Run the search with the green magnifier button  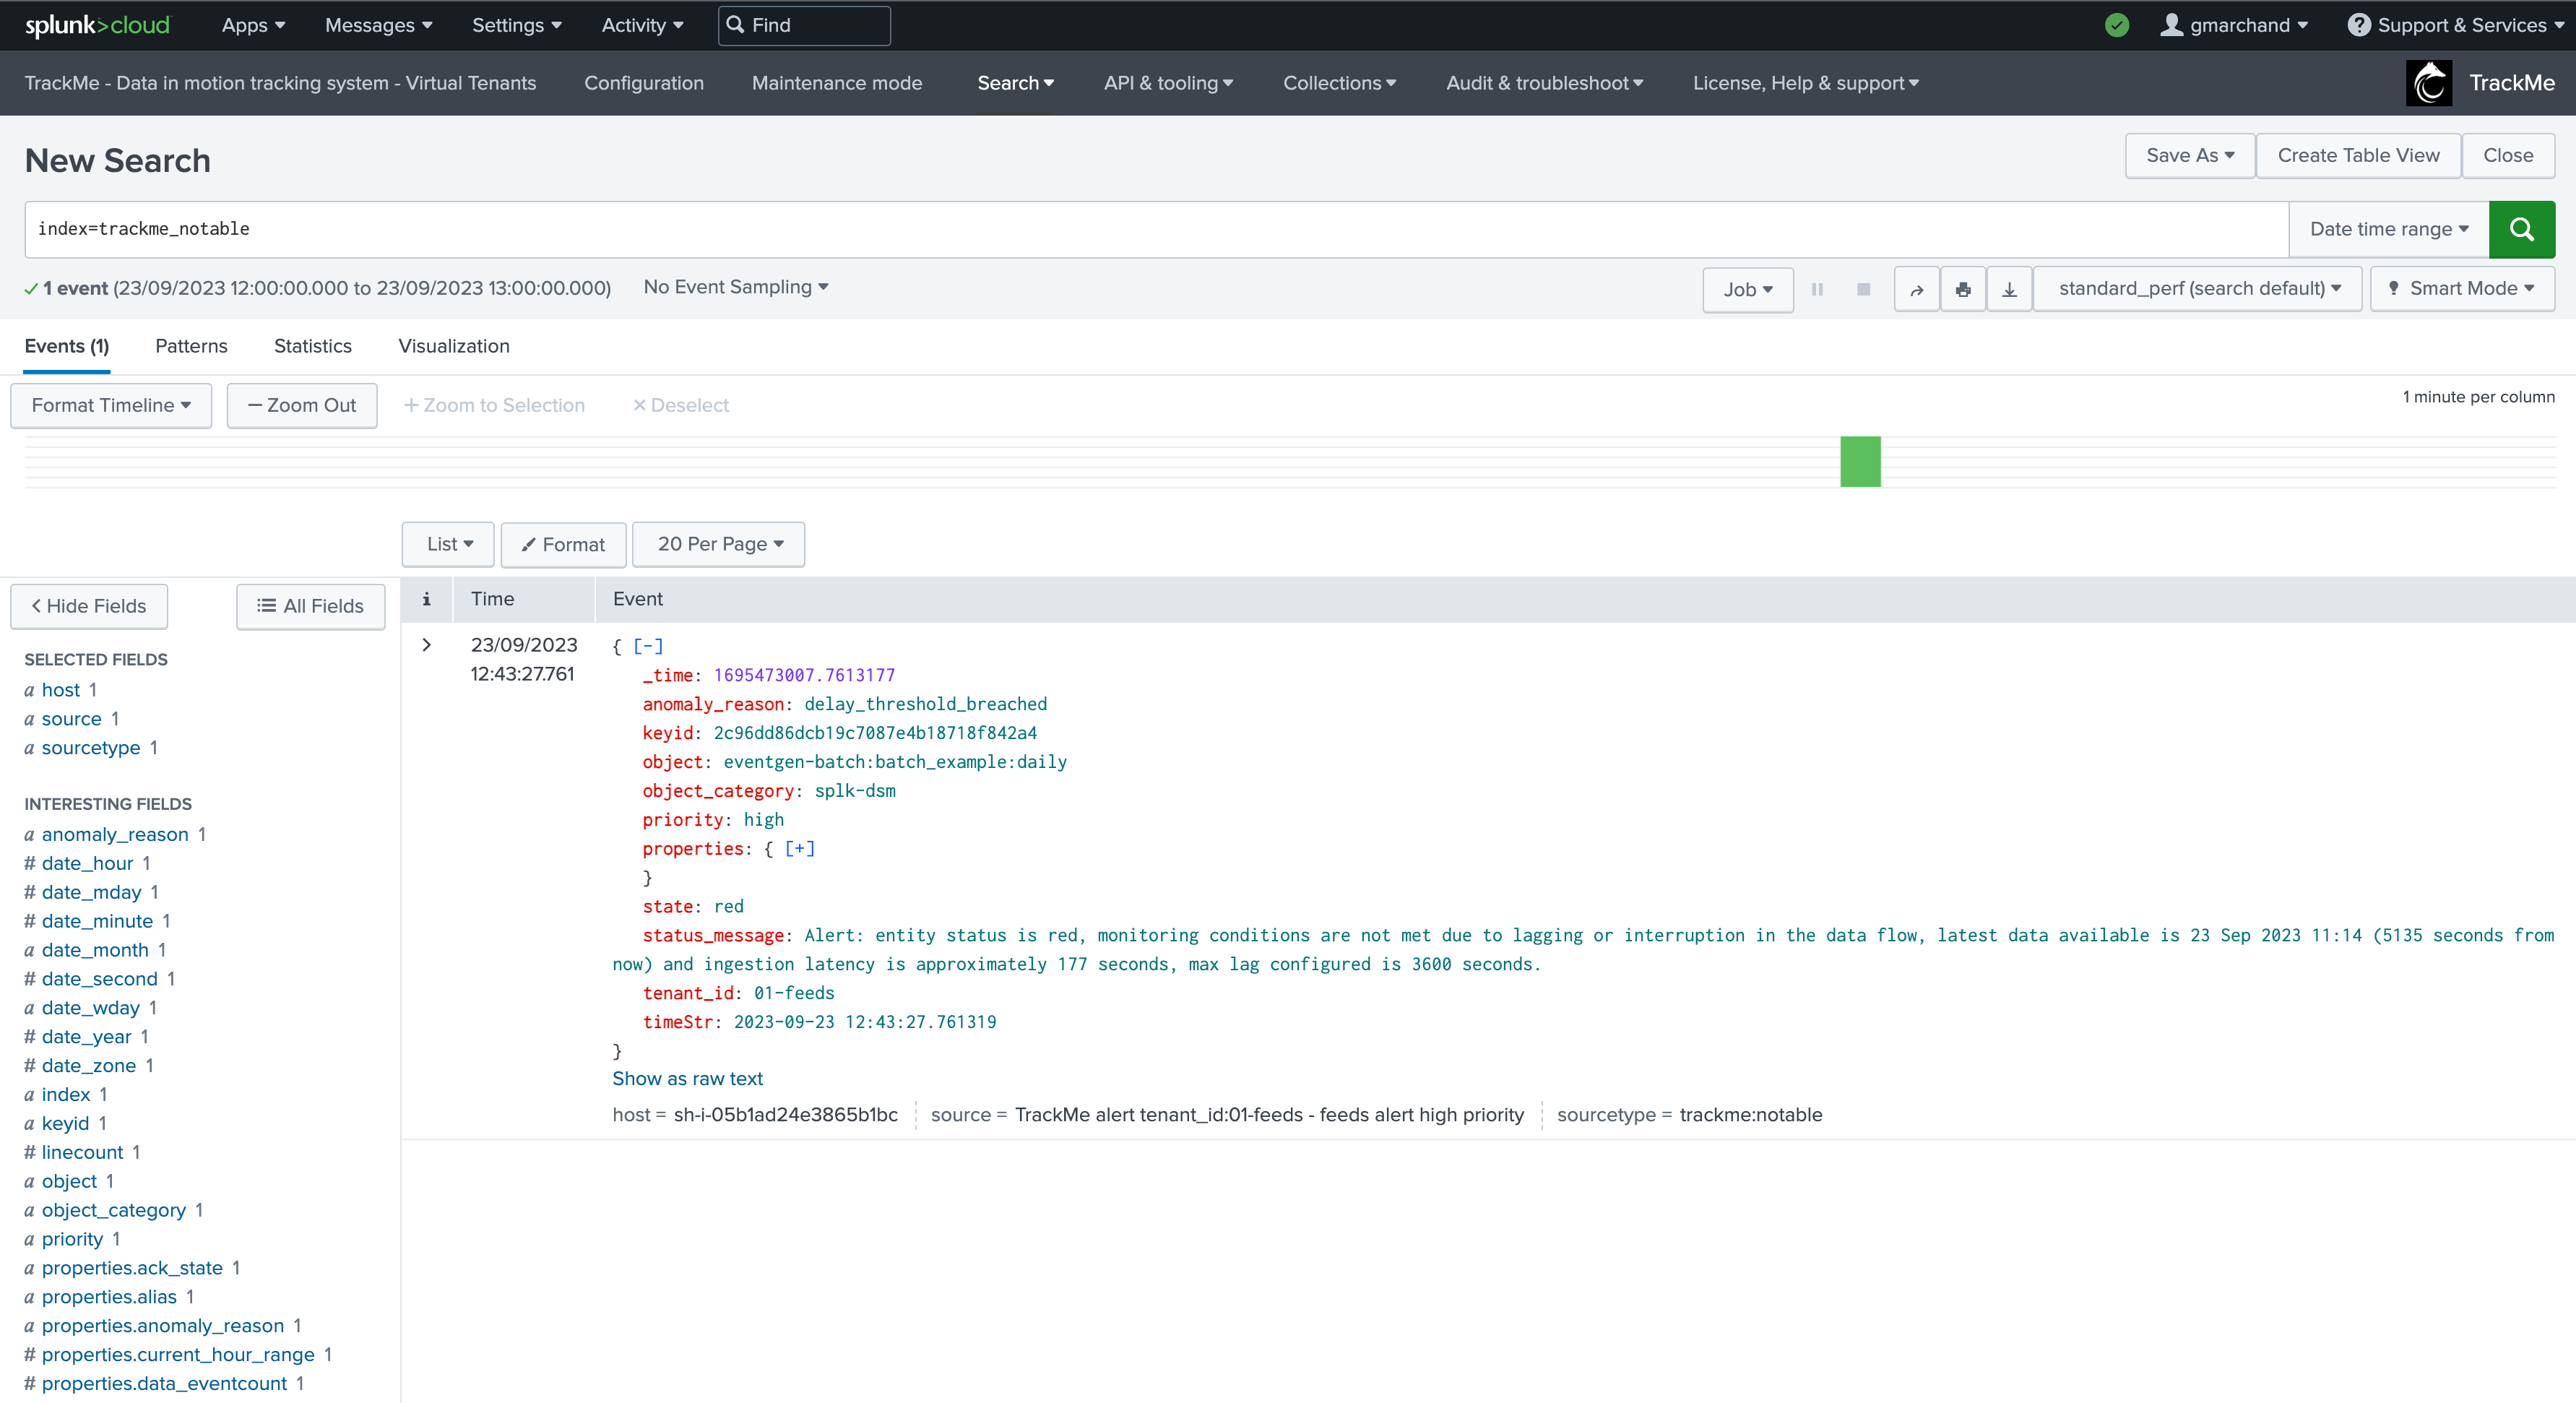coord(2521,229)
